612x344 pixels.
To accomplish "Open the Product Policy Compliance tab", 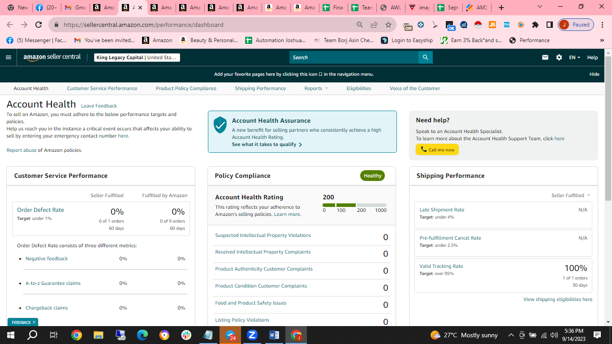I will [186, 88].
